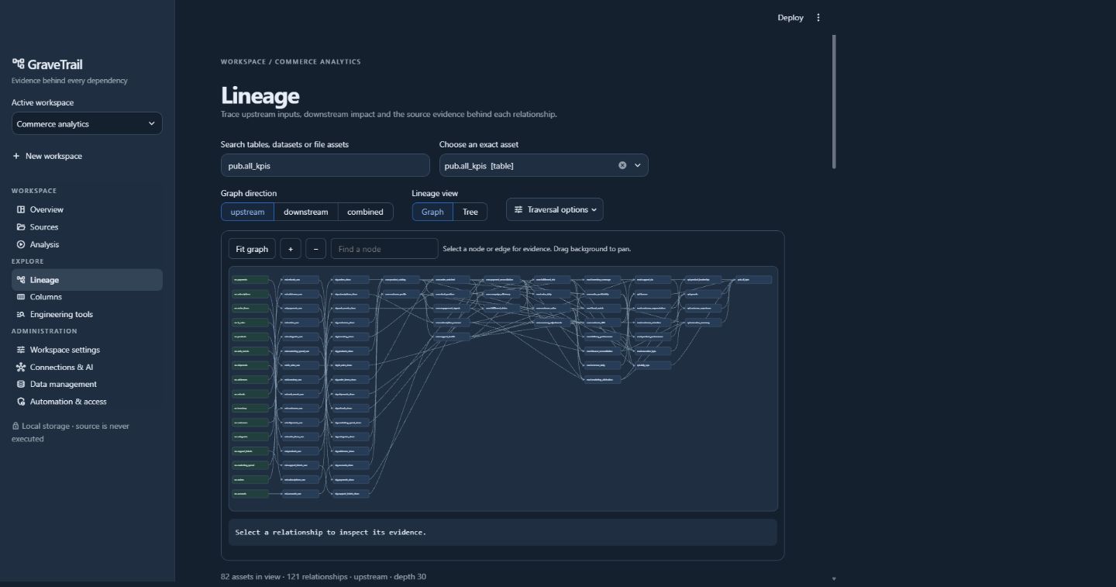This screenshot has height=587, width=1116.
Task: Click the page vertical scrollbar thumb
Action: (834, 101)
